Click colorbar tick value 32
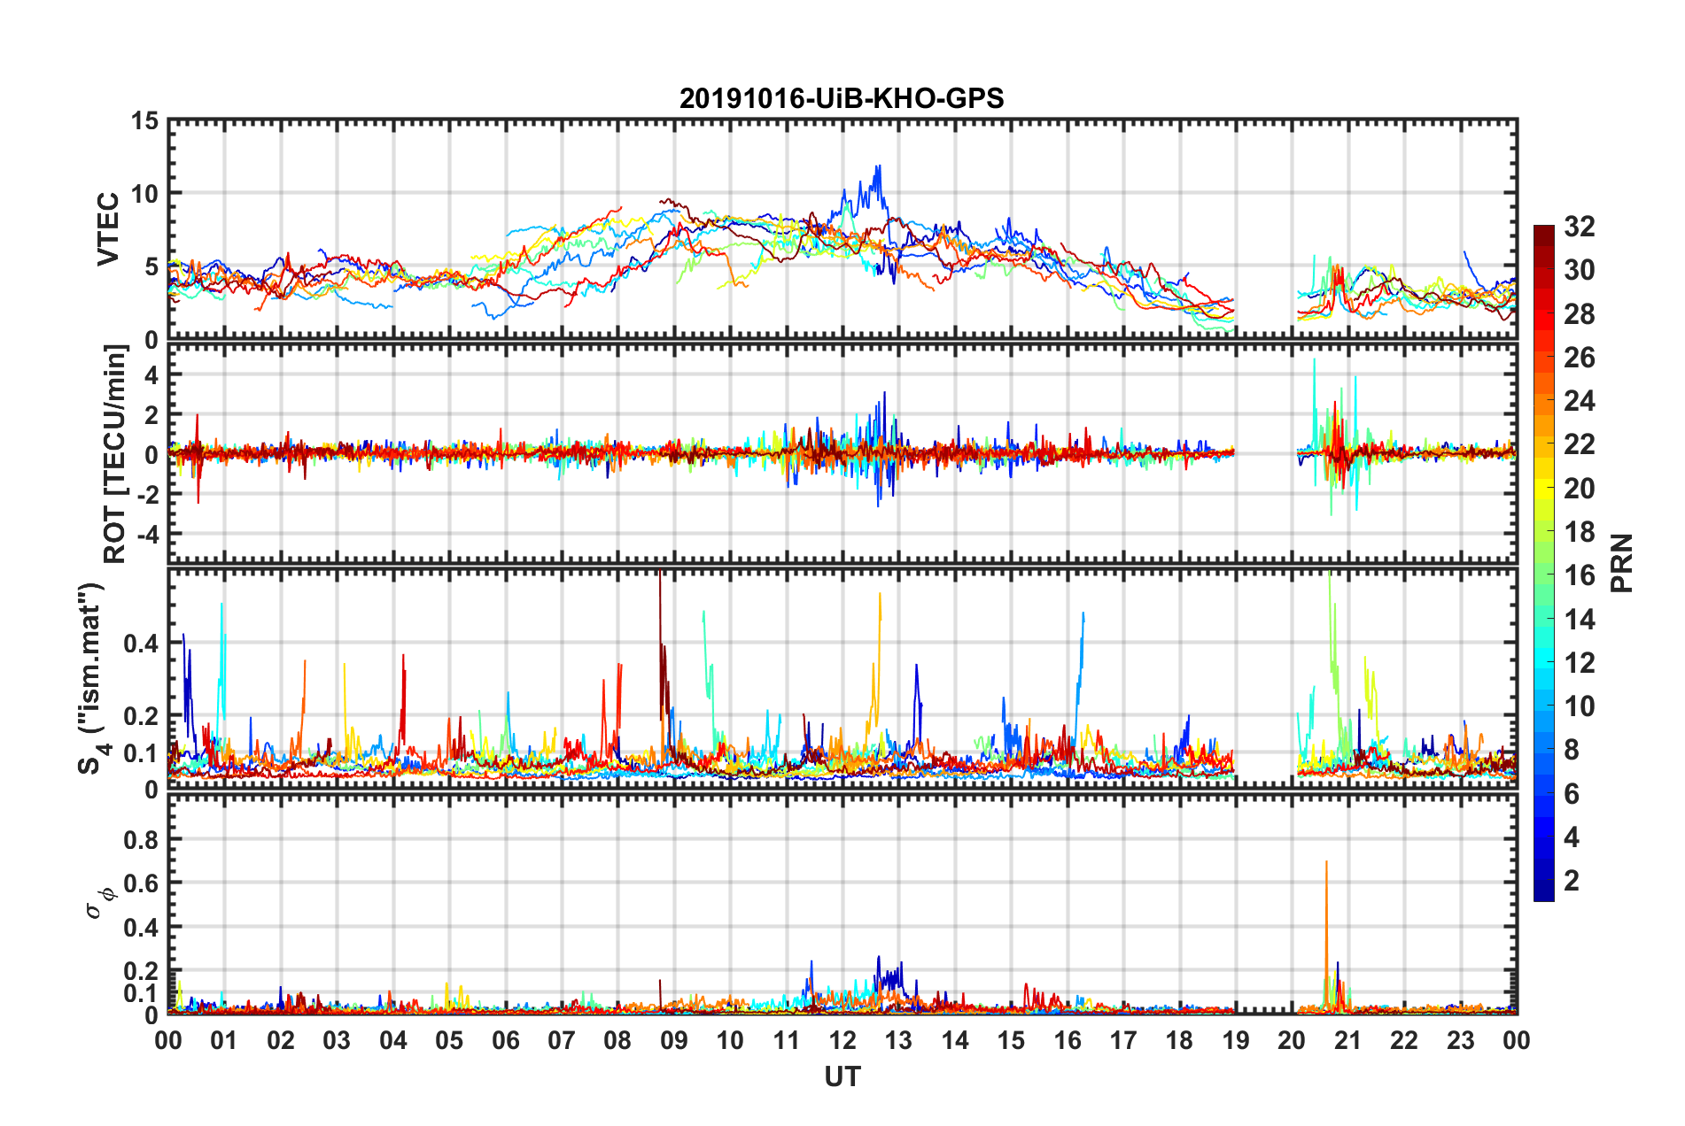Viewport: 1685px width, 1126px height. (1579, 227)
